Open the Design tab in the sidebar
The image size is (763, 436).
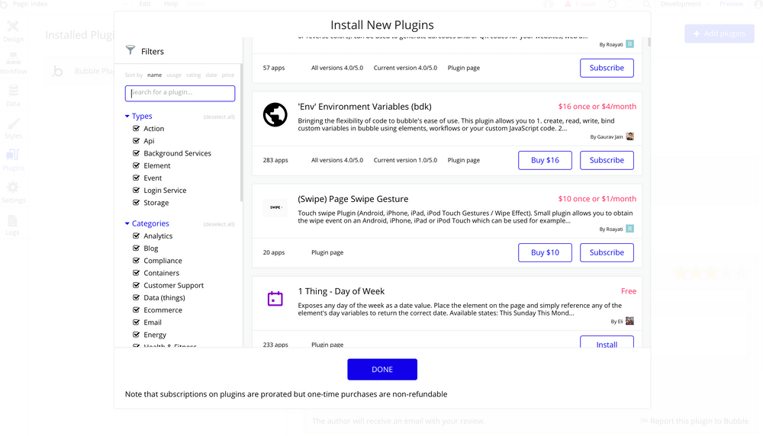pyautogui.click(x=13, y=31)
